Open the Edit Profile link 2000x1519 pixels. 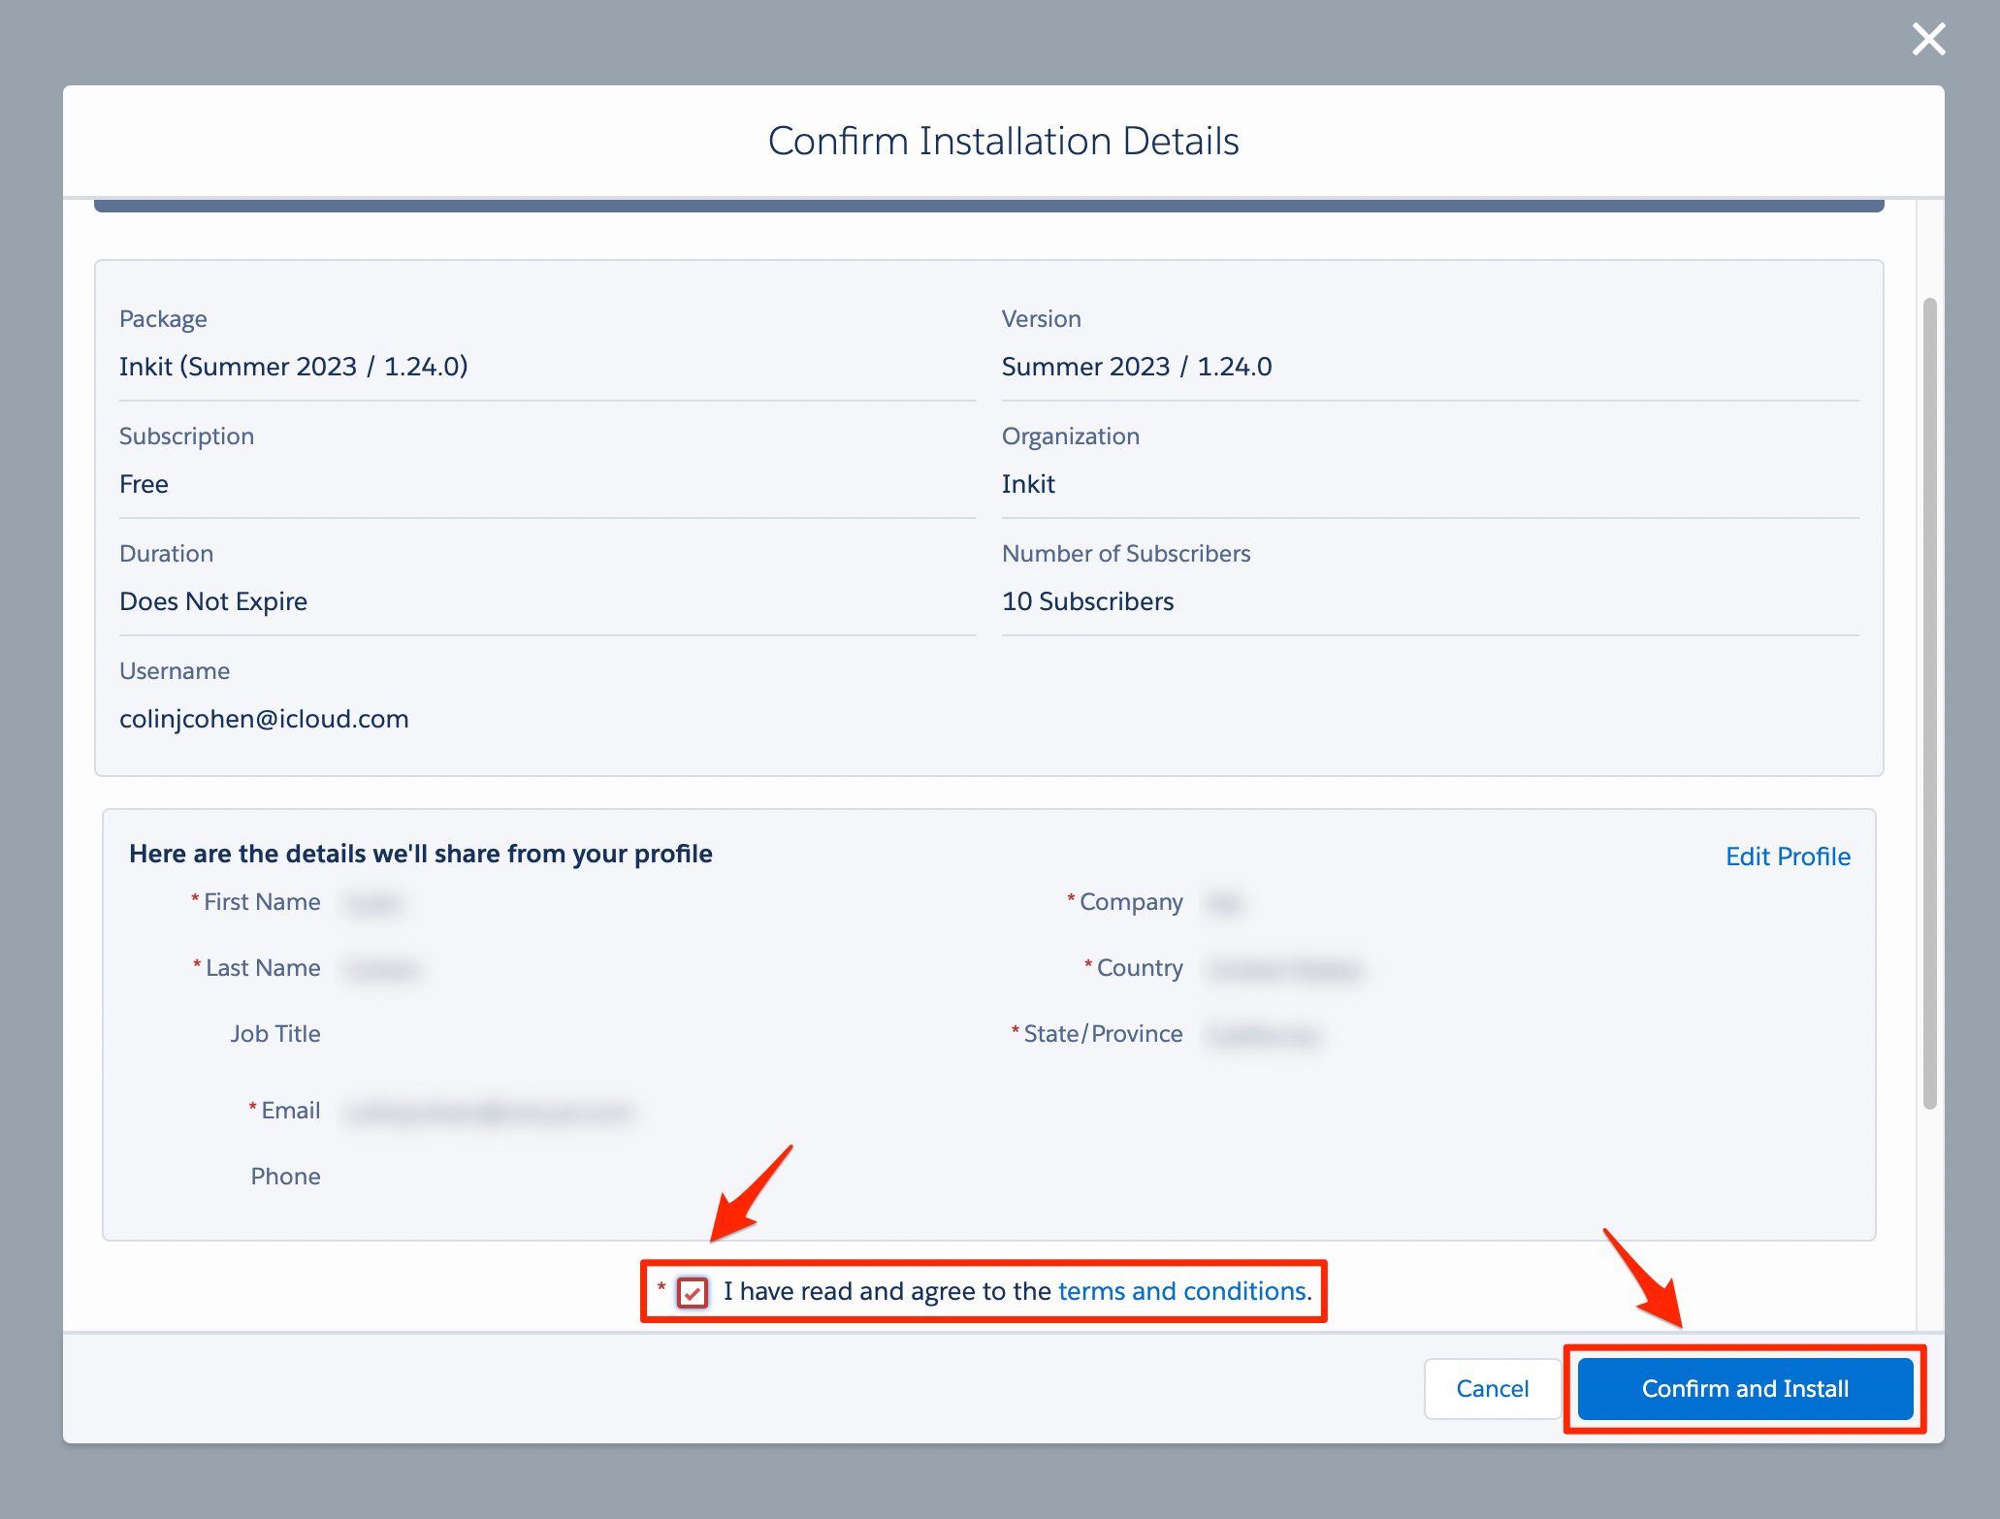click(1787, 856)
